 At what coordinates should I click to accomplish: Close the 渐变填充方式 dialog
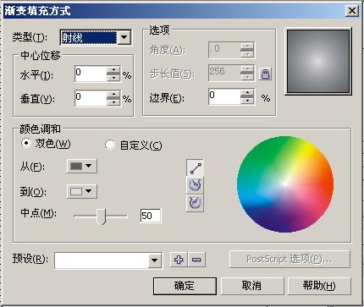coord(352,11)
